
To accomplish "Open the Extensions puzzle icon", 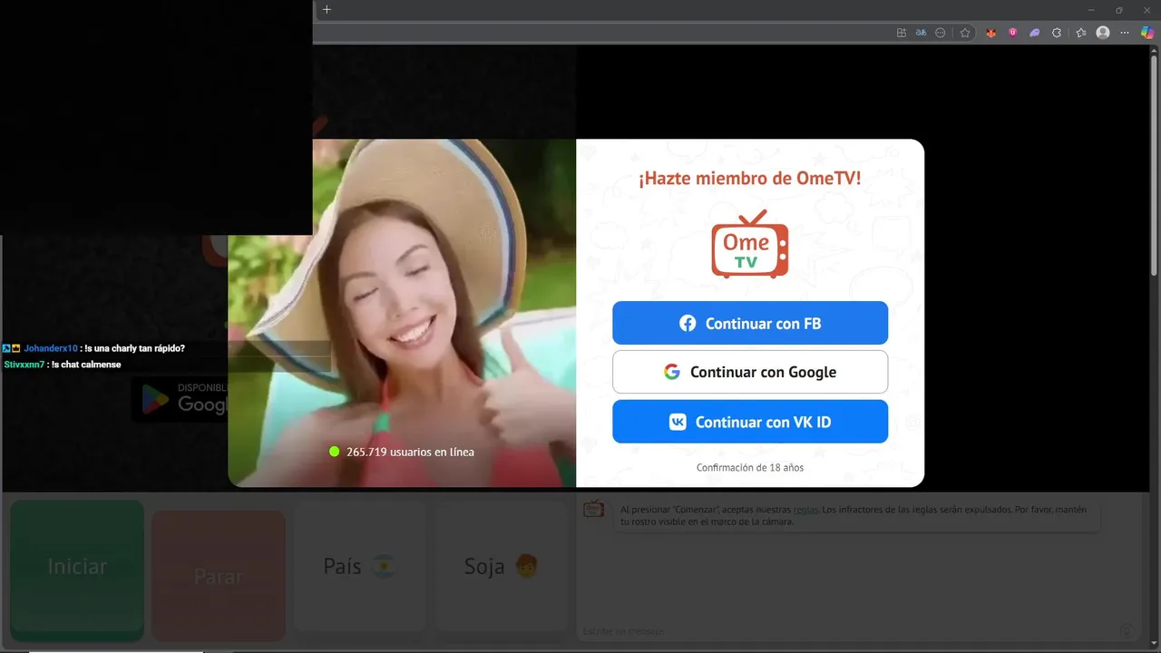I will pos(1057,33).
